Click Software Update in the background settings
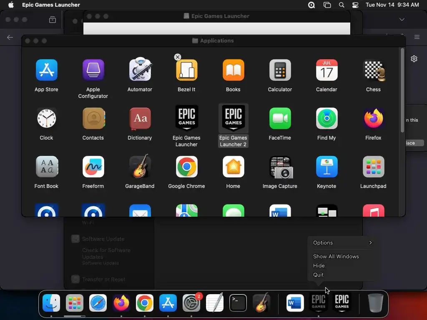Image resolution: width=427 pixels, height=320 pixels. [x=103, y=239]
